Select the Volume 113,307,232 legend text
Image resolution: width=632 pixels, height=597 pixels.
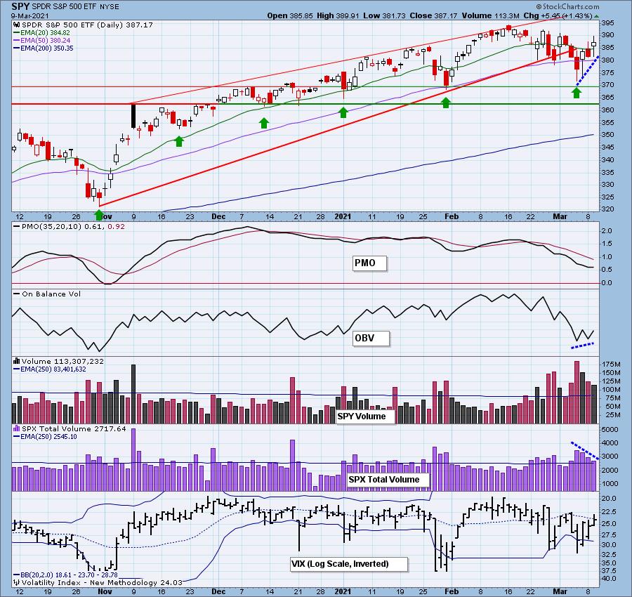pos(62,361)
